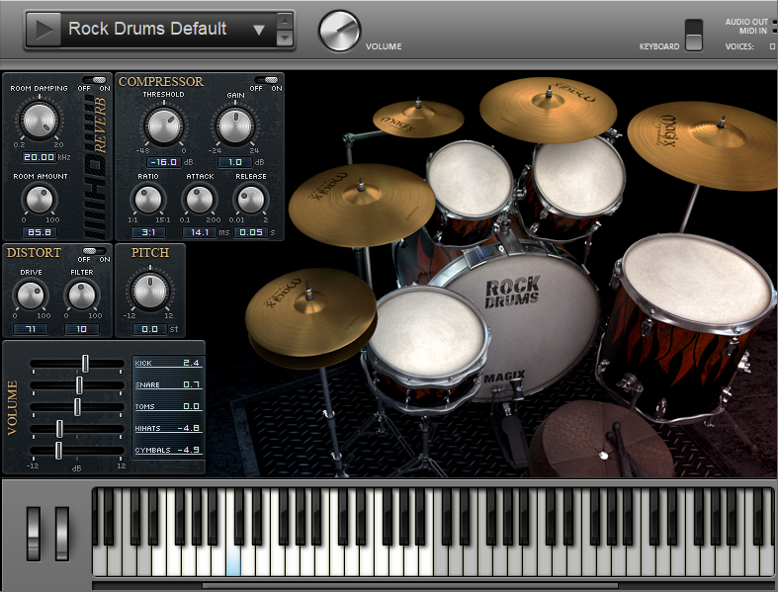Hit the right rack tom
This screenshot has width=778, height=592.
pyautogui.click(x=578, y=176)
